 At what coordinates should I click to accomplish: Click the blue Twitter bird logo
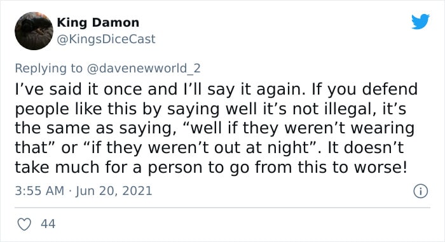tap(420, 21)
